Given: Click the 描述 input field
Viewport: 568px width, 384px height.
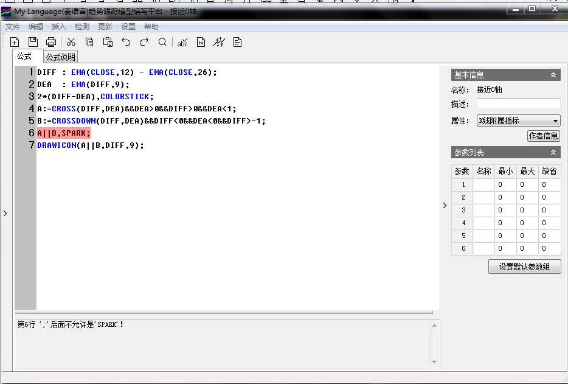Looking at the screenshot, I should click(x=518, y=104).
